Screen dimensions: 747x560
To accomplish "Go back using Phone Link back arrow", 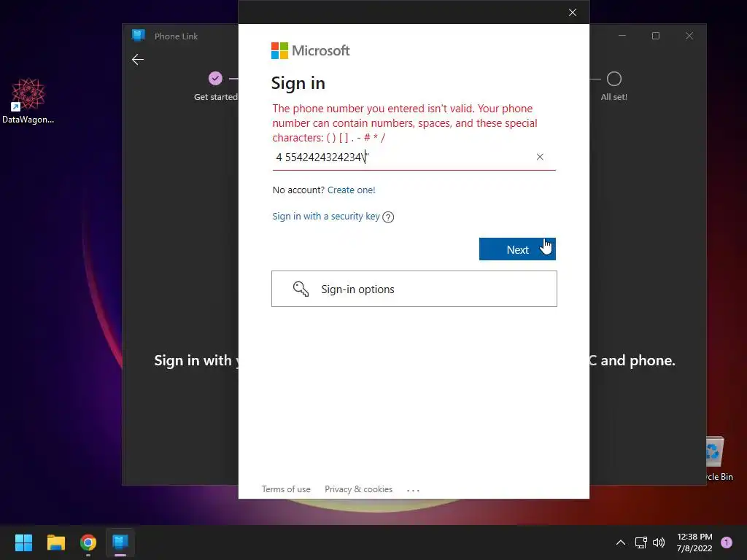I will (x=138, y=60).
